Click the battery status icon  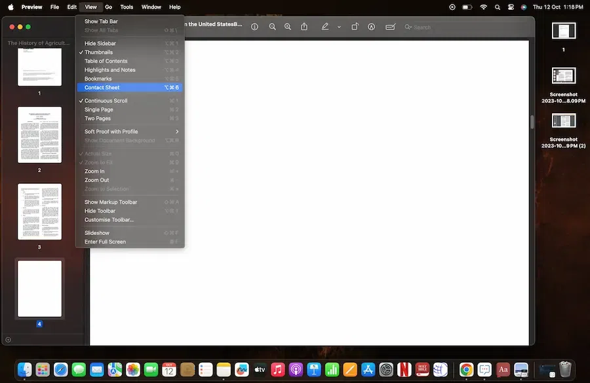467,7
